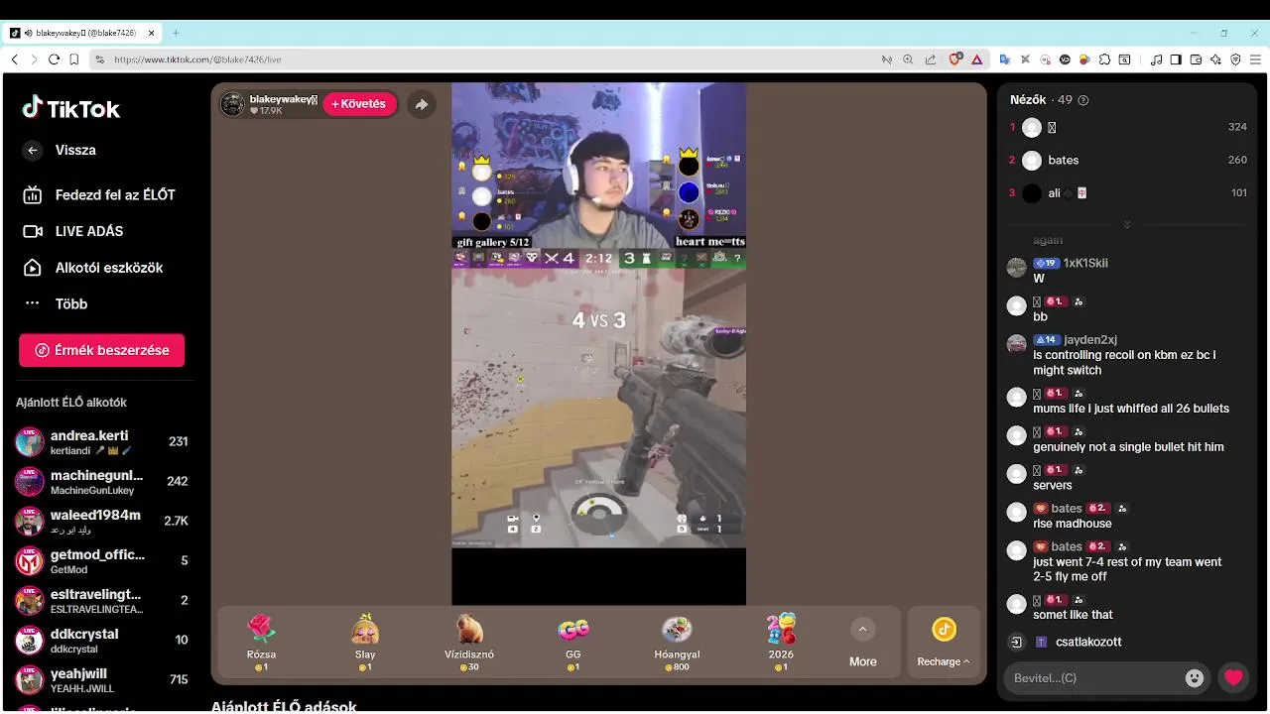Image resolution: width=1270 pixels, height=714 pixels.
Task: Open Alkotói eszközök
Action: click(x=94, y=268)
